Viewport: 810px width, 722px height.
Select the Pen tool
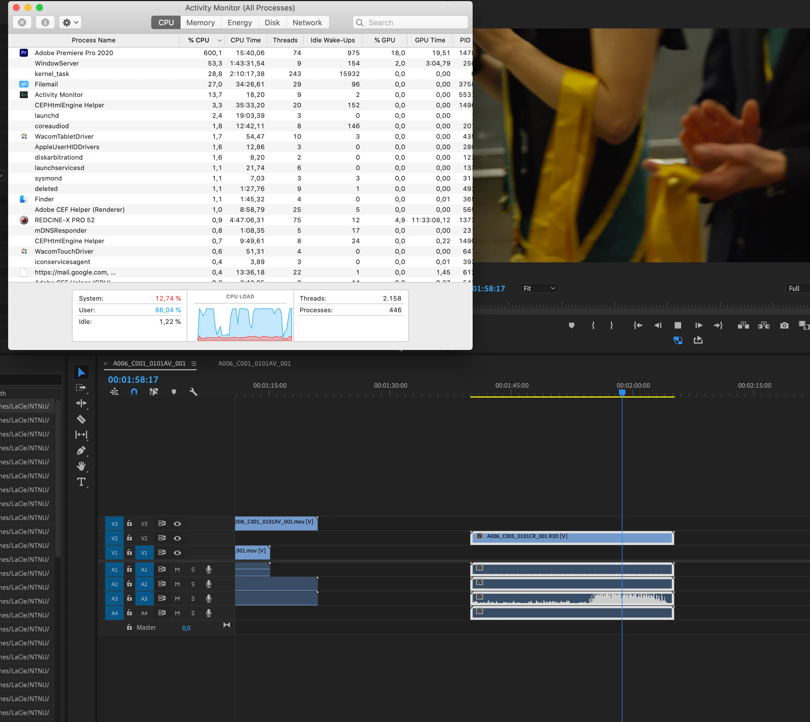click(x=81, y=451)
